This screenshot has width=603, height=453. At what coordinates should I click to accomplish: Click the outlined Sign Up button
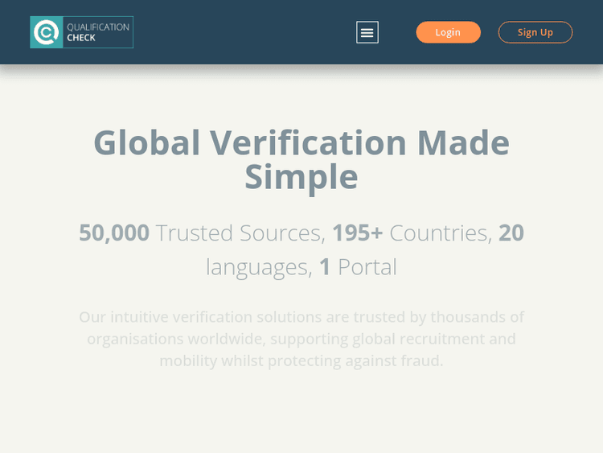click(535, 32)
